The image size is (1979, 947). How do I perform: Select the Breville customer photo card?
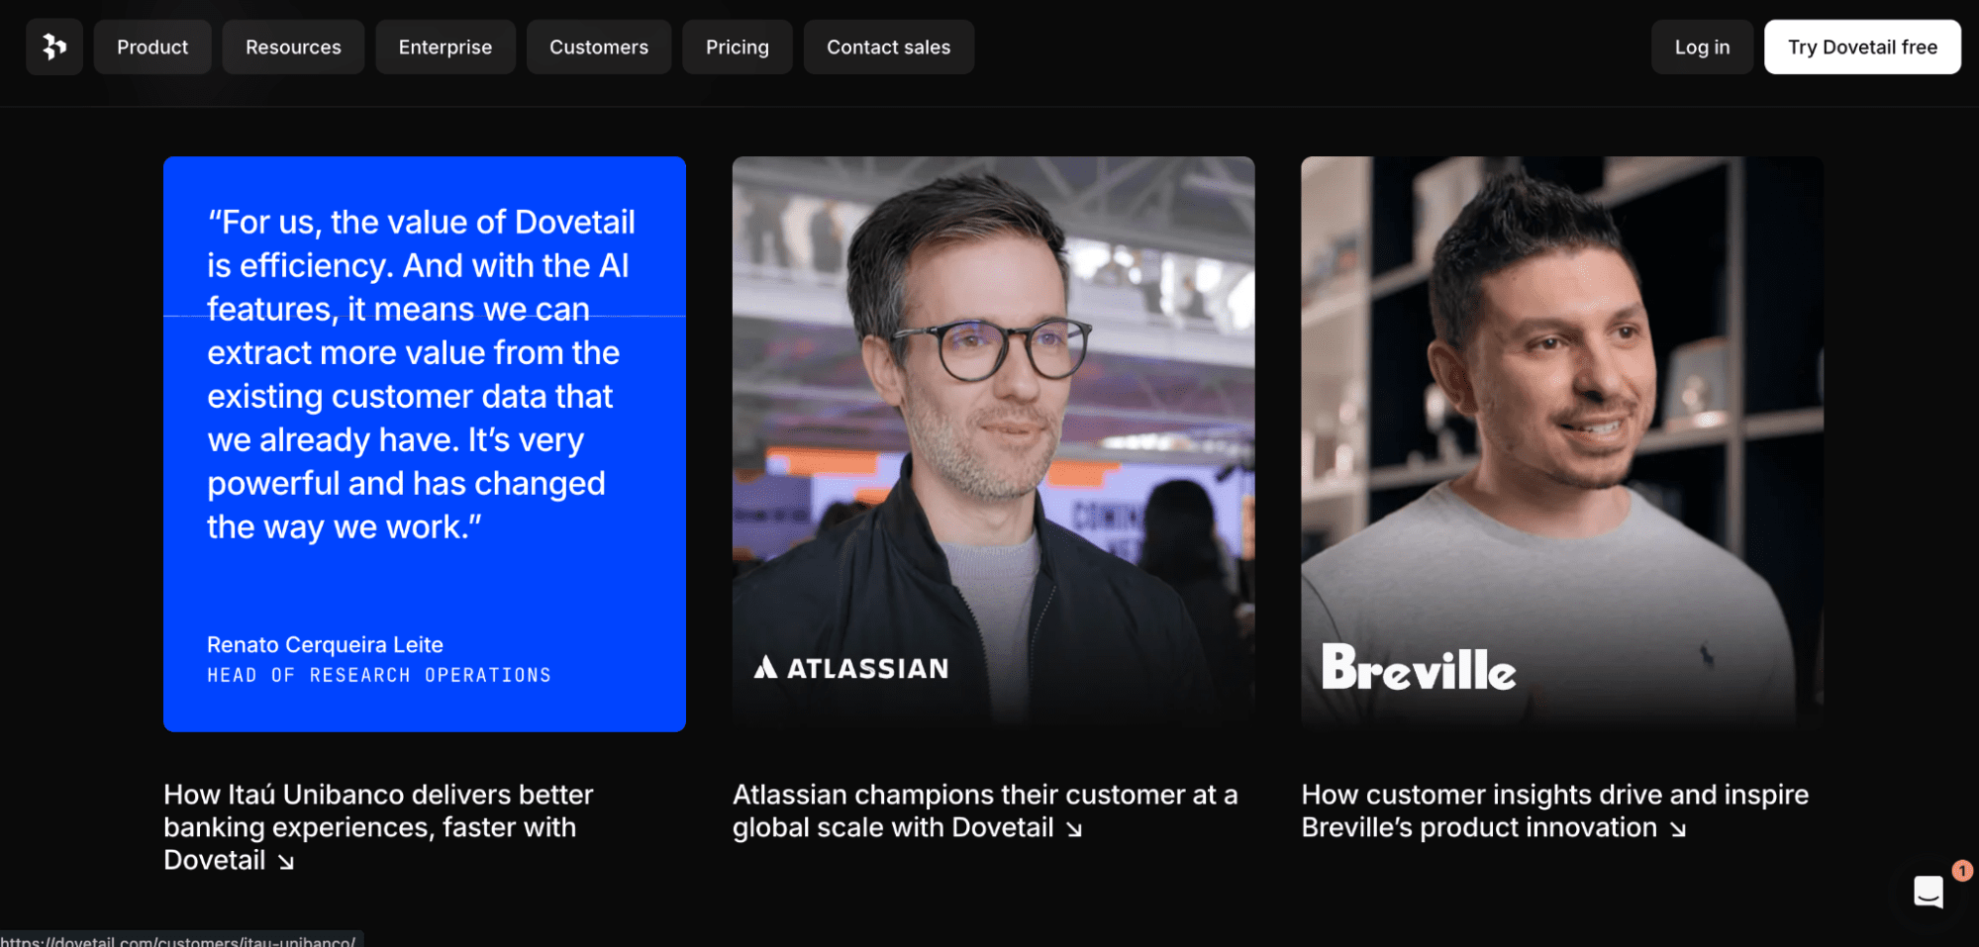point(1562,444)
